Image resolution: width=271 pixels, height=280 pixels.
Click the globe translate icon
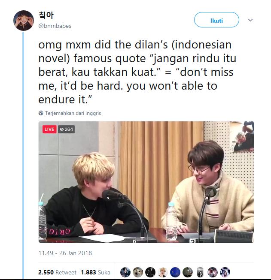pyautogui.click(x=41, y=113)
